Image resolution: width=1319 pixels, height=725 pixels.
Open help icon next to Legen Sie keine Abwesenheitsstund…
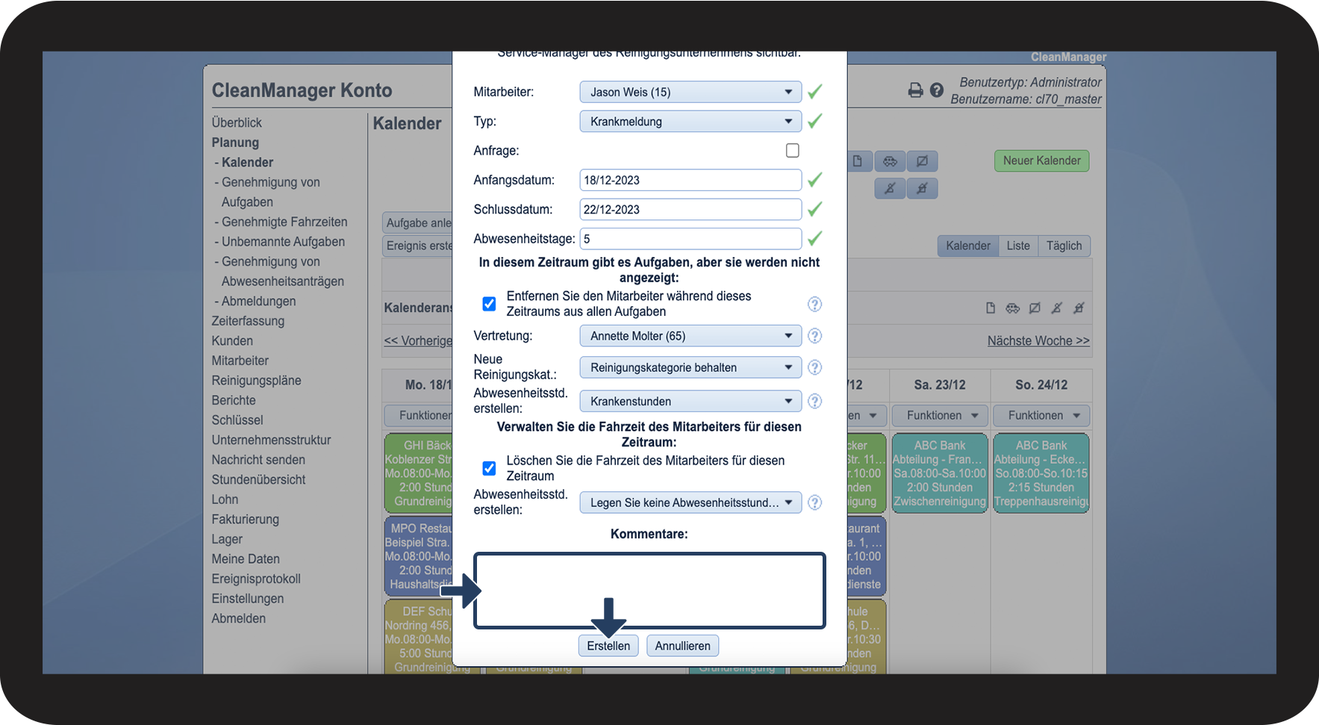[815, 502]
